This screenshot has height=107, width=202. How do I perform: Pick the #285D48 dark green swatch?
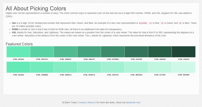coord(160,52)
